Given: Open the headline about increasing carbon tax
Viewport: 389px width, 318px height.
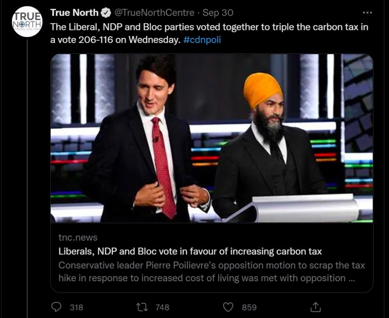Looking at the screenshot, I should 190,251.
